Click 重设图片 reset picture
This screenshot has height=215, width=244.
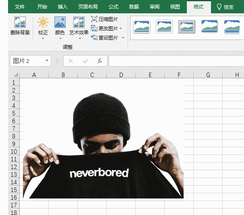click(x=105, y=38)
